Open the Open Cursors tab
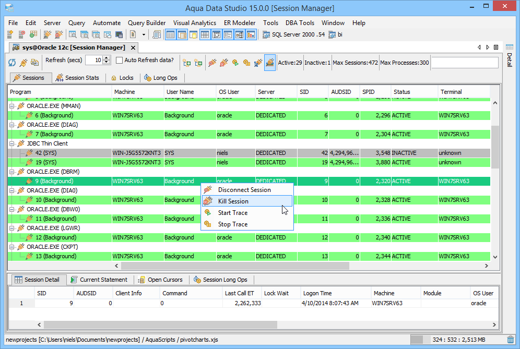520x349 pixels. coord(160,280)
